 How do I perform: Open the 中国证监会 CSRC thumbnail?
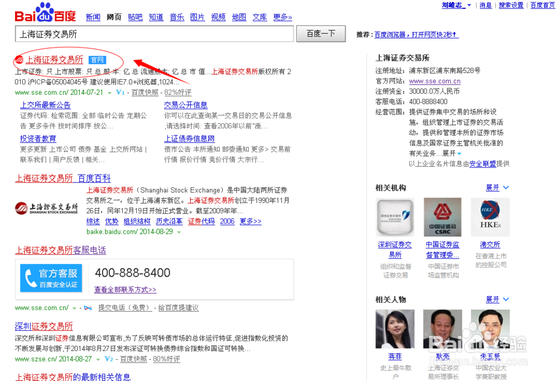(442, 218)
